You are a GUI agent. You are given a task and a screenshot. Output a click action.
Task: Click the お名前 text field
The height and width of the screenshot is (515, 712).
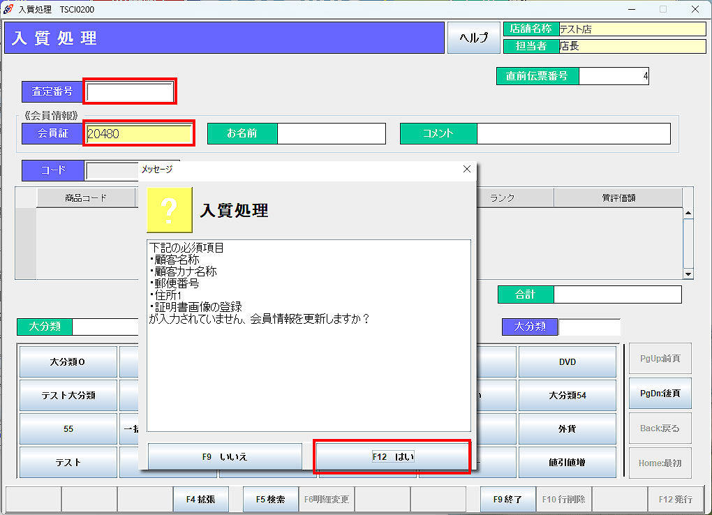tap(331, 133)
